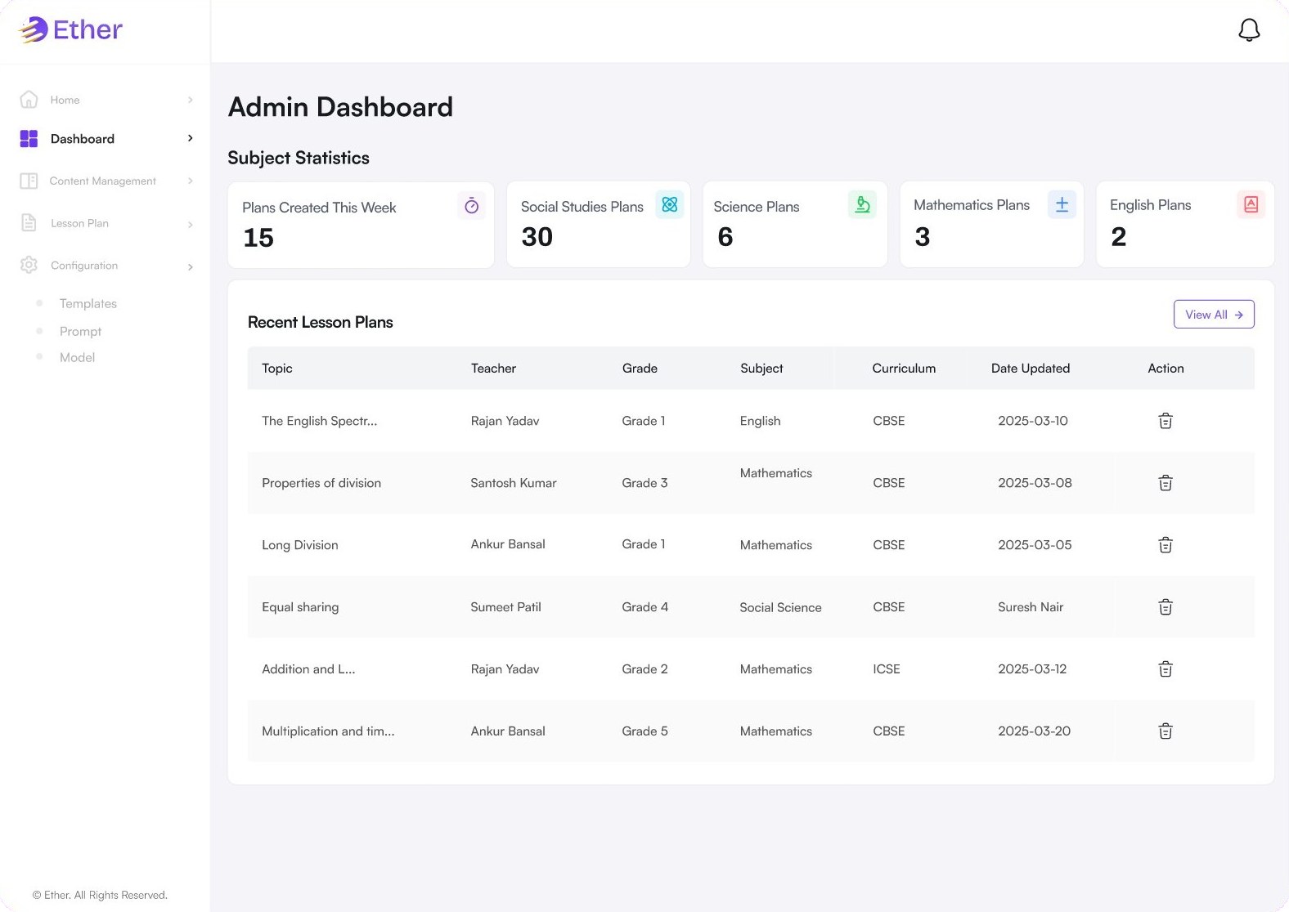Click the Topic column header

coord(277,369)
